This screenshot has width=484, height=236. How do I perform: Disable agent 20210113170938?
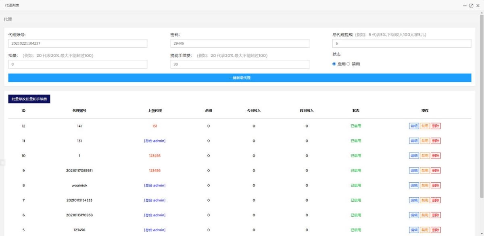425,215
